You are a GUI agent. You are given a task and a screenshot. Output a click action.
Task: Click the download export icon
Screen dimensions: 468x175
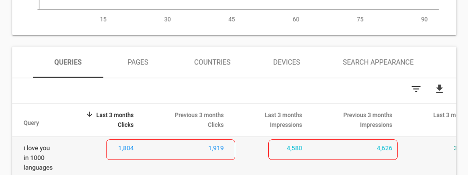(439, 89)
